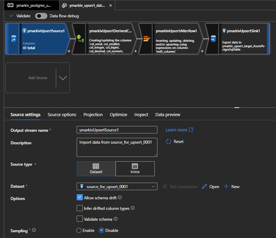Open dataset using the pencil Open icon

(204, 186)
